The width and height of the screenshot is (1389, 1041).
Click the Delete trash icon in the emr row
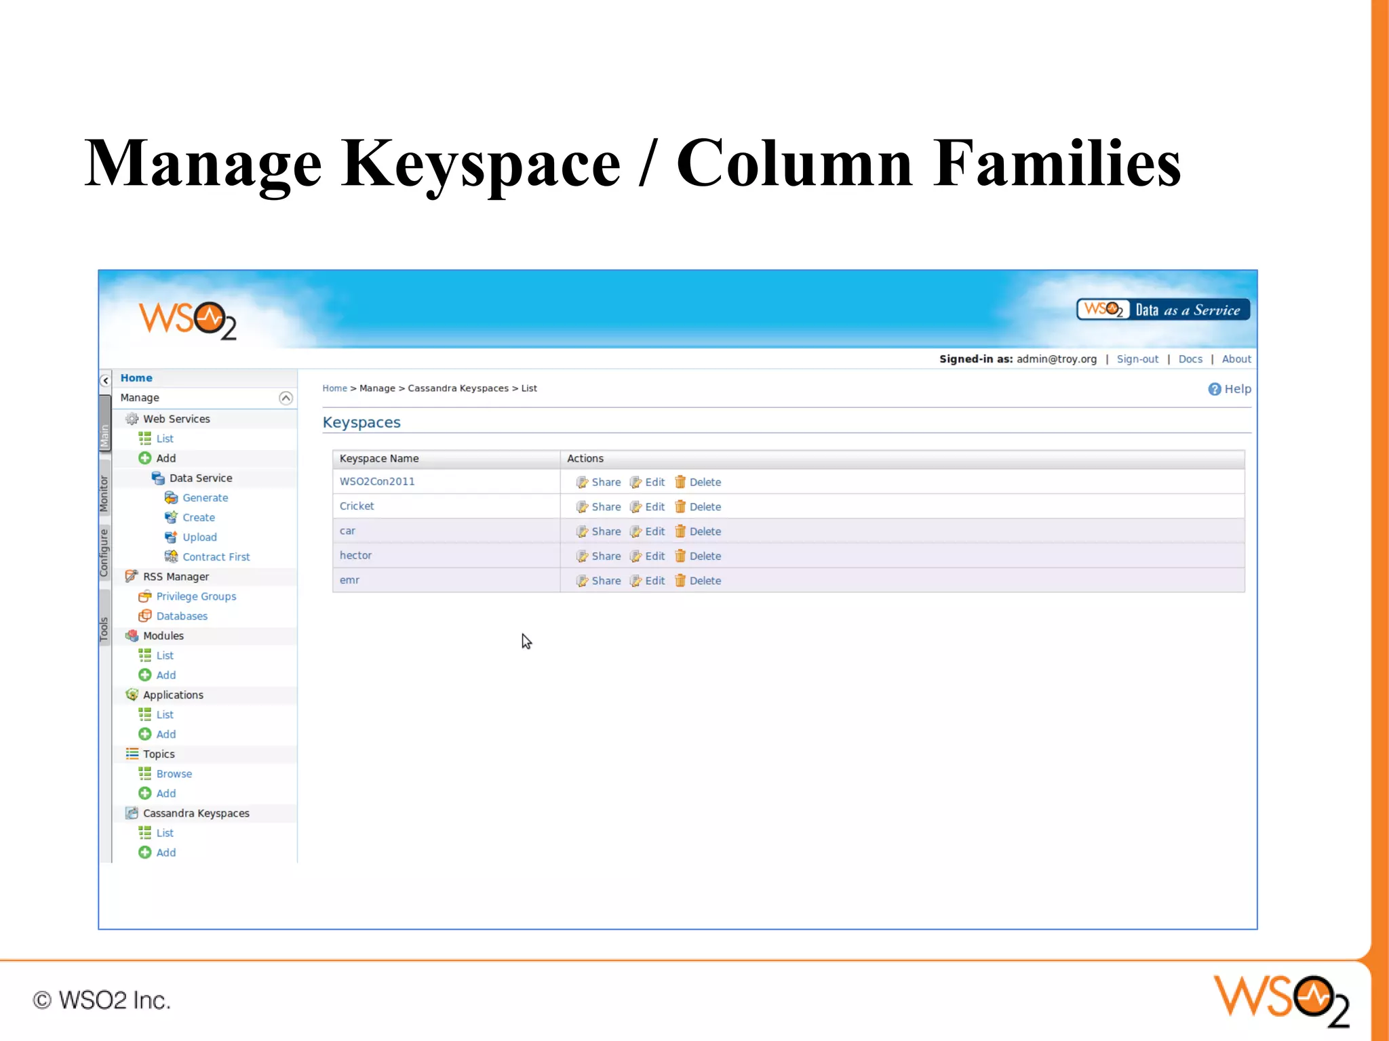click(x=680, y=581)
